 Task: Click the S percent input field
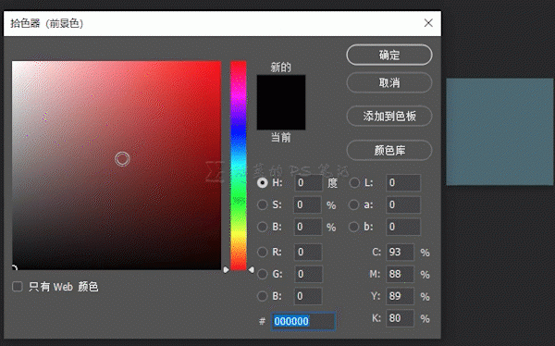(308, 204)
